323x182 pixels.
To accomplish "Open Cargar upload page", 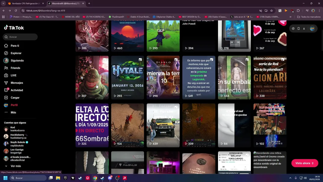I will [x=12, y=98].
